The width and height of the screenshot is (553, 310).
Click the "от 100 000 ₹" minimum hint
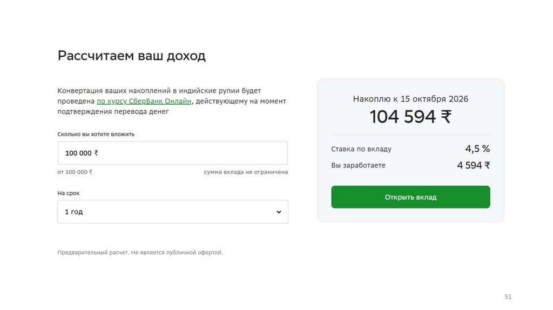click(x=75, y=172)
